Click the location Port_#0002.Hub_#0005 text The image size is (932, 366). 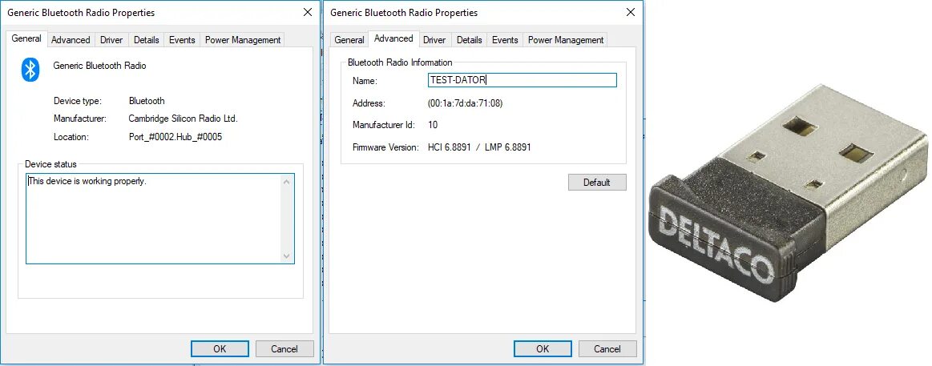pos(176,137)
